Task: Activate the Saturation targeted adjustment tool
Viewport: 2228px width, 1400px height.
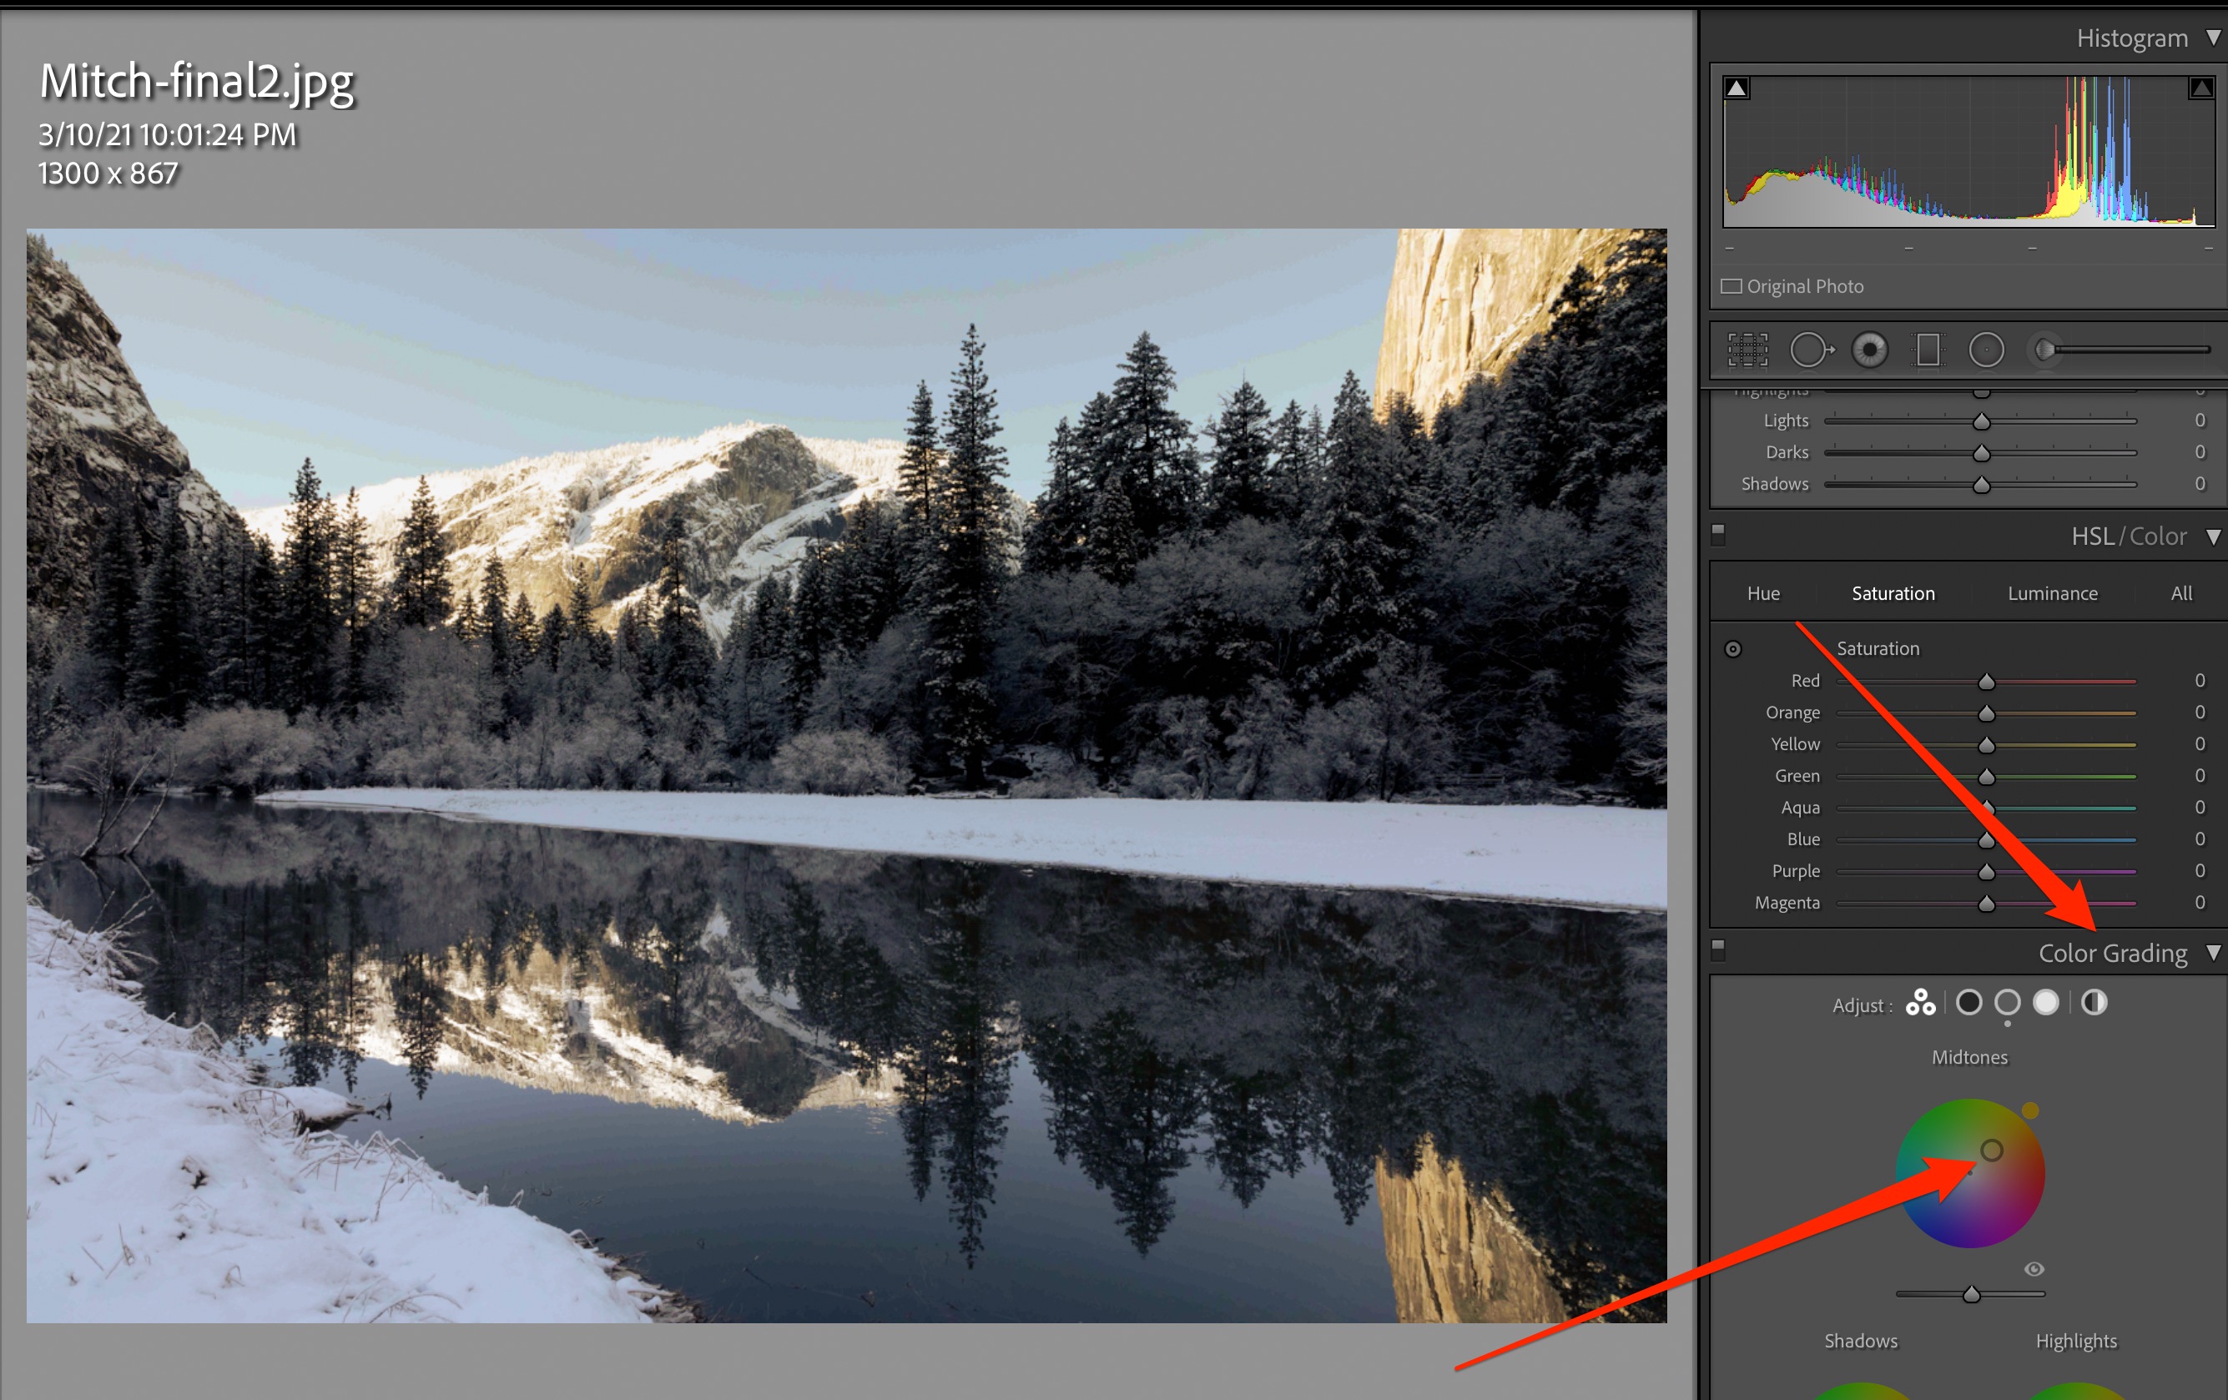Action: 1733,650
